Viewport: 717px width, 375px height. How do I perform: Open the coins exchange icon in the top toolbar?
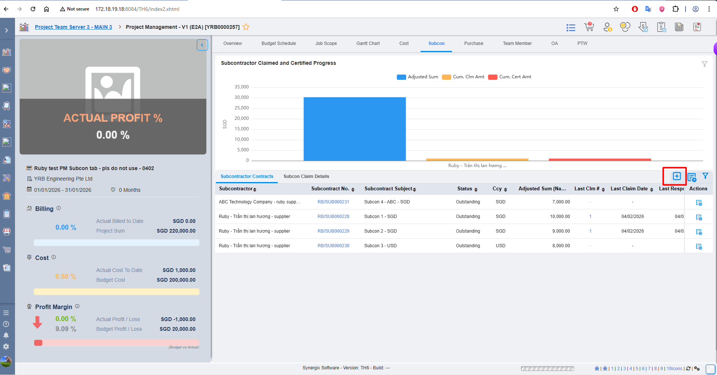pyautogui.click(x=625, y=27)
